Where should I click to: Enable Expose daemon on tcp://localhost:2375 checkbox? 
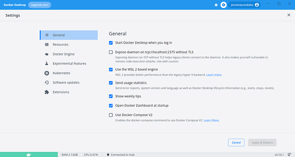(111, 52)
